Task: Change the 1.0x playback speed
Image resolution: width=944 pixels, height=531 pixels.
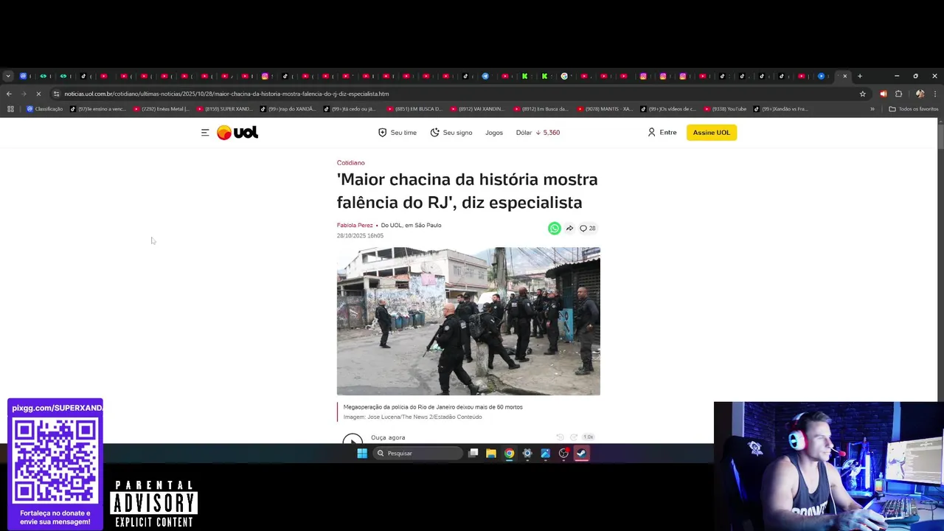Action: [x=588, y=437]
